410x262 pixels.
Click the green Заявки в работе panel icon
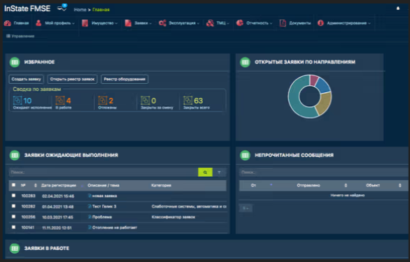15,248
